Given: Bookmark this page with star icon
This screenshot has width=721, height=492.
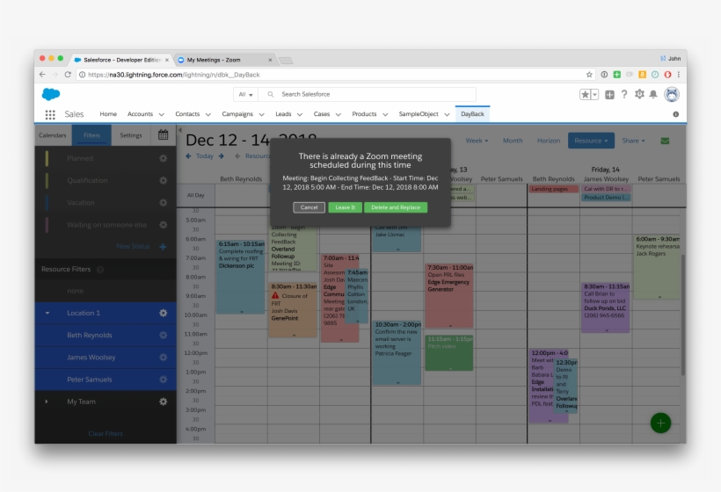Looking at the screenshot, I should 589,75.
